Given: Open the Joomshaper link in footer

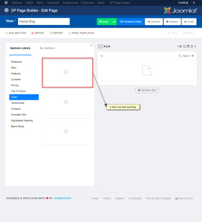Looking at the screenshot, I should click(62, 198).
